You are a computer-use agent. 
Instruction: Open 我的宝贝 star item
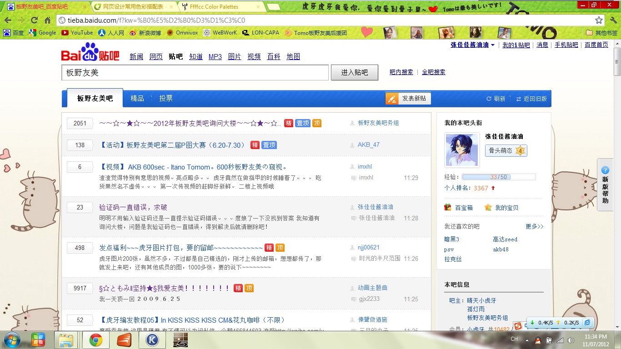[x=501, y=208]
